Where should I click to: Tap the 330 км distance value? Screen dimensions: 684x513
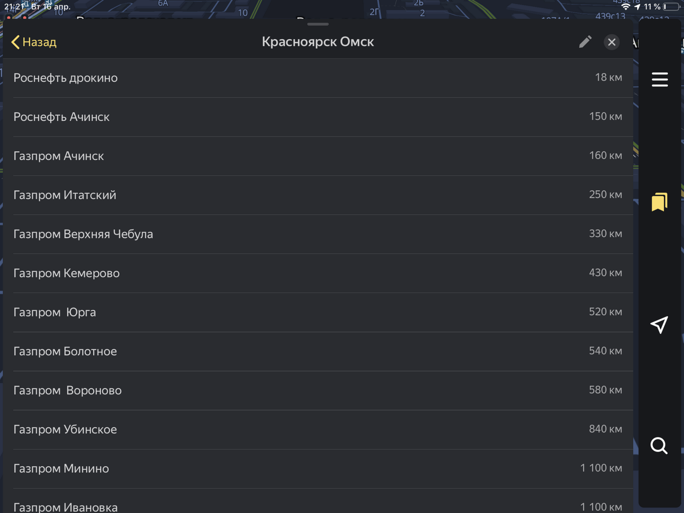[x=605, y=234]
